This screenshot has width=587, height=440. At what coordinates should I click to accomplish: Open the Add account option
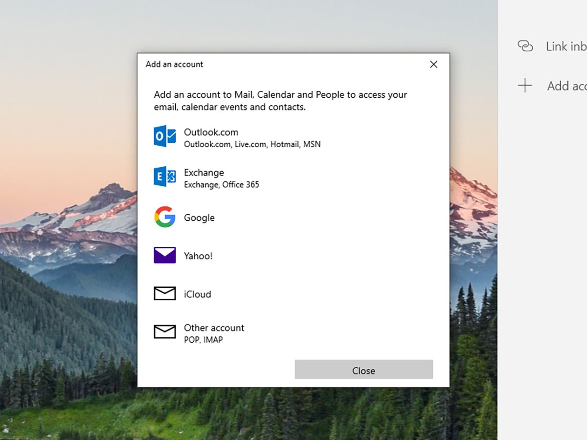coord(567,85)
